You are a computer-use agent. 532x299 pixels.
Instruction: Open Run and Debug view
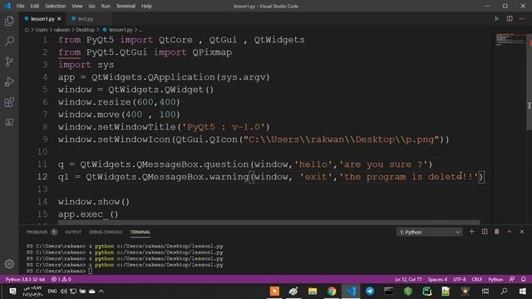pyautogui.click(x=9, y=81)
